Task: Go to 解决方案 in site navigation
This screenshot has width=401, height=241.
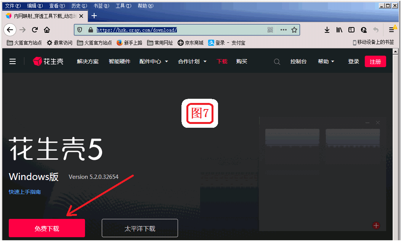Action: [x=88, y=61]
